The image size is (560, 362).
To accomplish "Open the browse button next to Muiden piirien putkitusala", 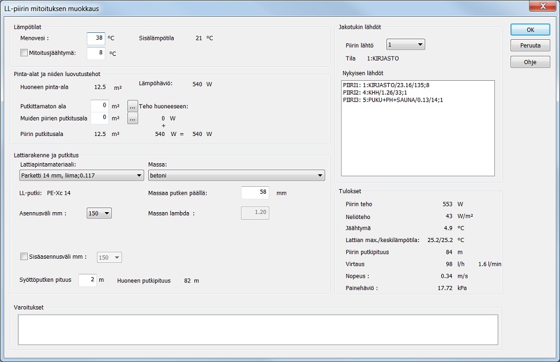I will tap(133, 118).
